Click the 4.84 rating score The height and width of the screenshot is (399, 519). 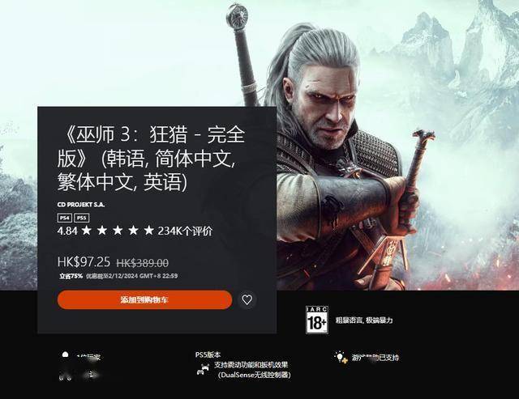tap(67, 231)
